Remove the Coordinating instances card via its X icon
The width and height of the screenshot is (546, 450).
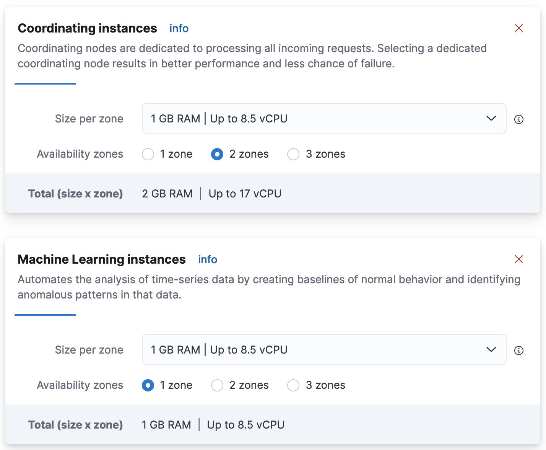519,28
